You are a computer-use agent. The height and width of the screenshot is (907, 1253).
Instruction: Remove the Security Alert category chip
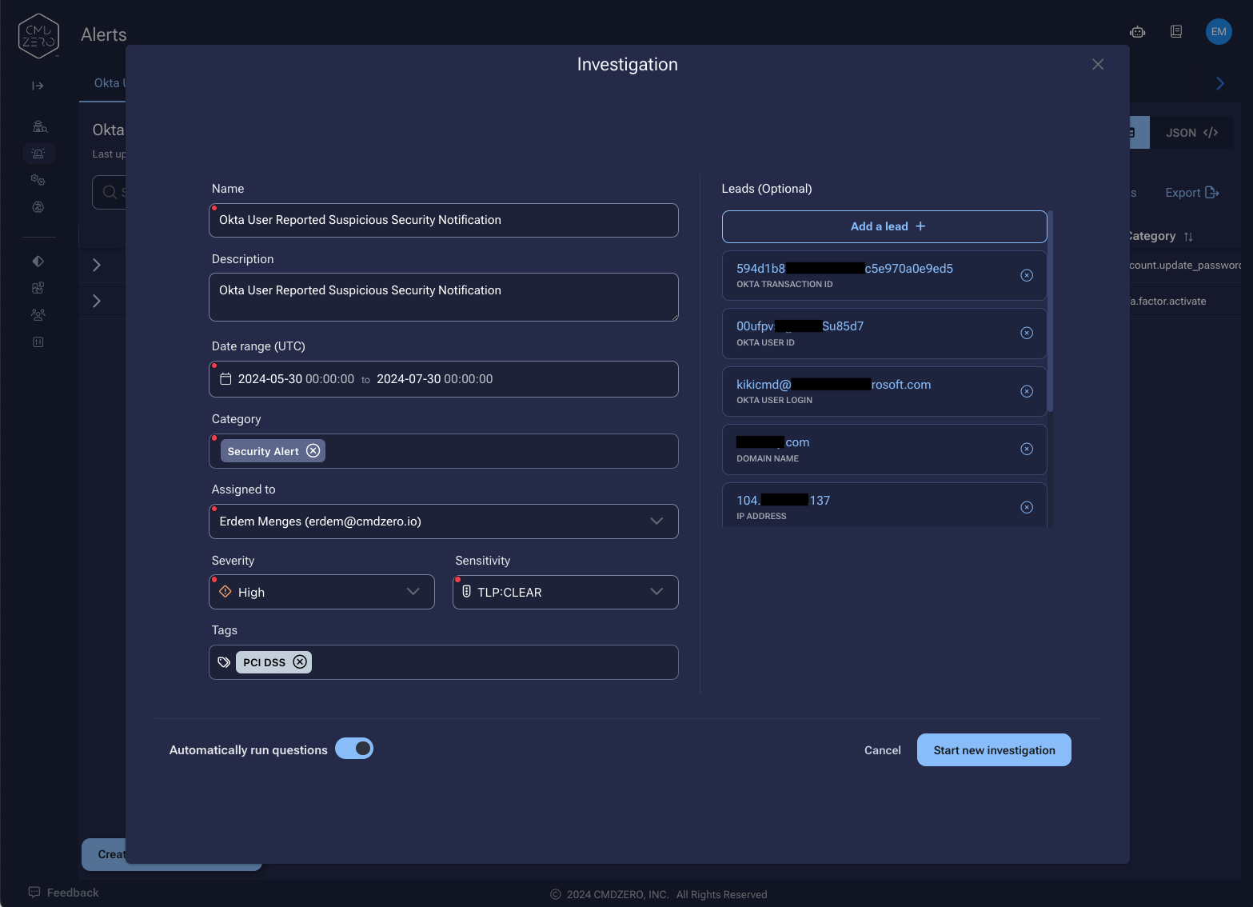(313, 451)
